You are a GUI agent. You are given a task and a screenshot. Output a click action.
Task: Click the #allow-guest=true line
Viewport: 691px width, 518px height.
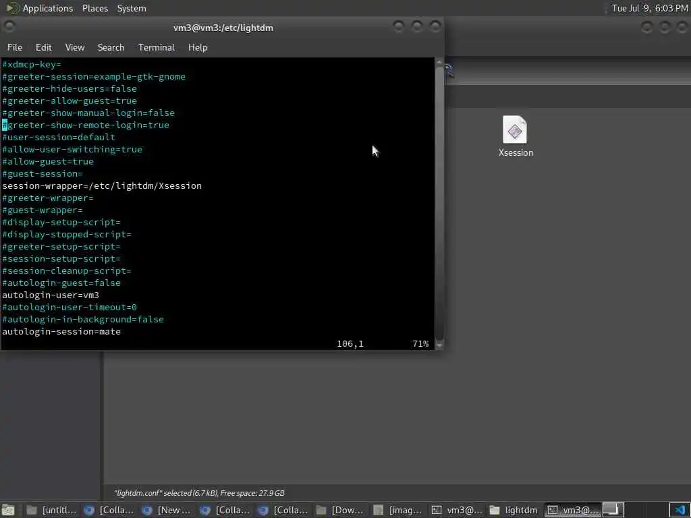tap(48, 162)
